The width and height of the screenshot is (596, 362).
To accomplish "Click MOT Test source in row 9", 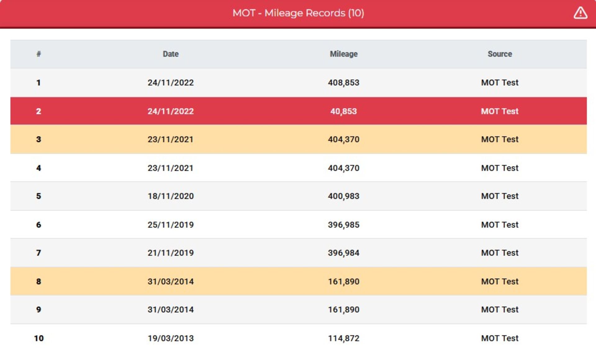I will [x=499, y=310].
